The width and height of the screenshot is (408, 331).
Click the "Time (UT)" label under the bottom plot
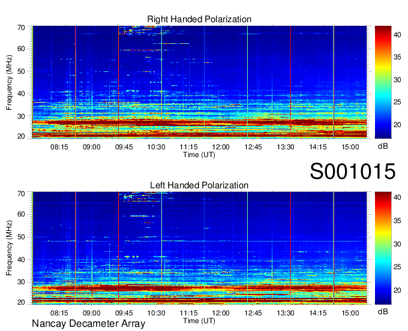pyautogui.click(x=199, y=321)
